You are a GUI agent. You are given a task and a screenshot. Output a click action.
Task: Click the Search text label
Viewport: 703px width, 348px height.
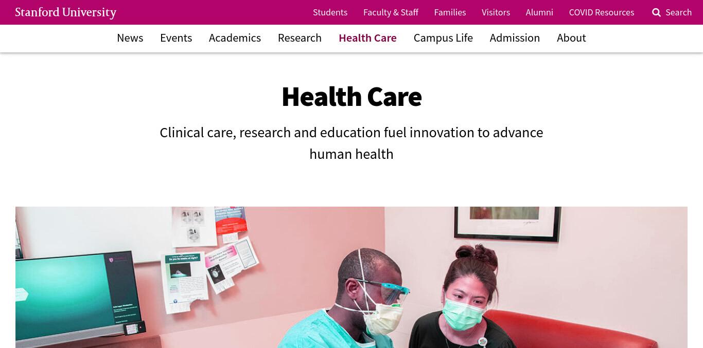tap(678, 12)
